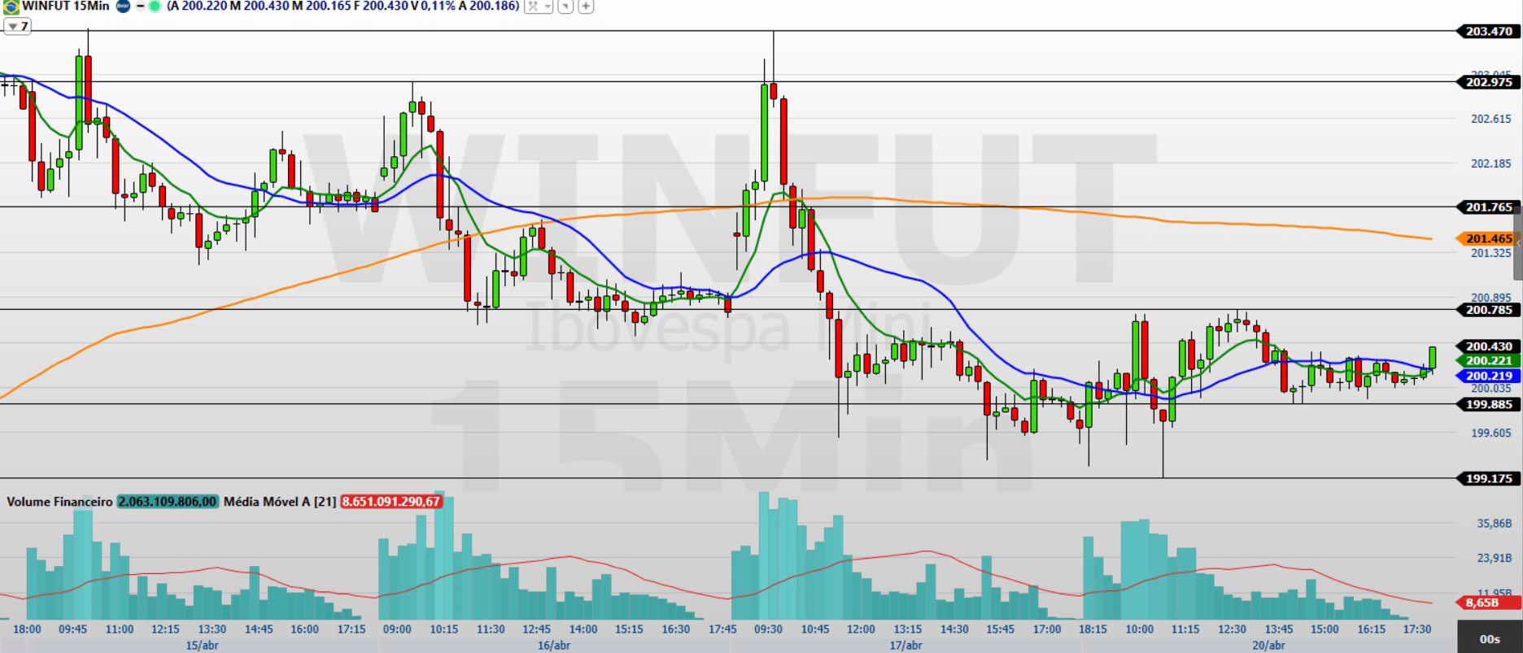The image size is (1523, 653).
Task: Select the green 200.221 moving average tag
Action: click(1488, 360)
